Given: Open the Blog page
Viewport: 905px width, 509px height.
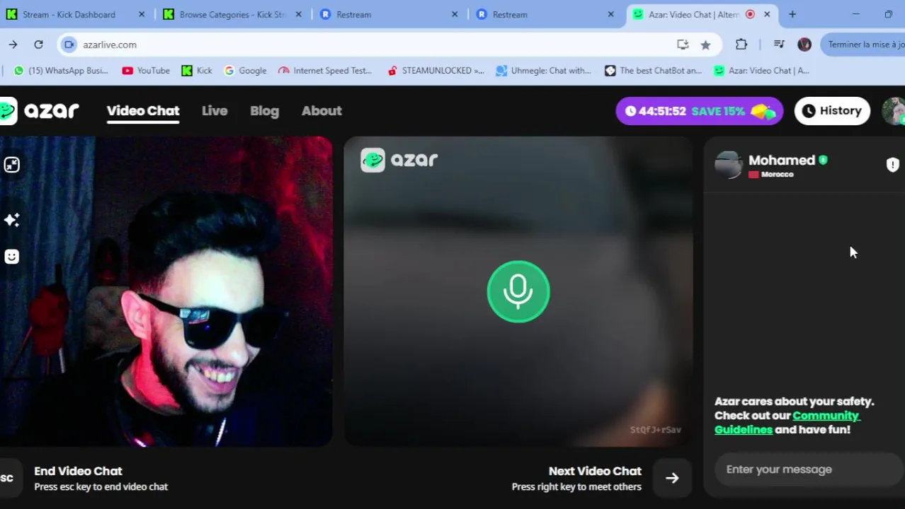Looking at the screenshot, I should point(264,111).
